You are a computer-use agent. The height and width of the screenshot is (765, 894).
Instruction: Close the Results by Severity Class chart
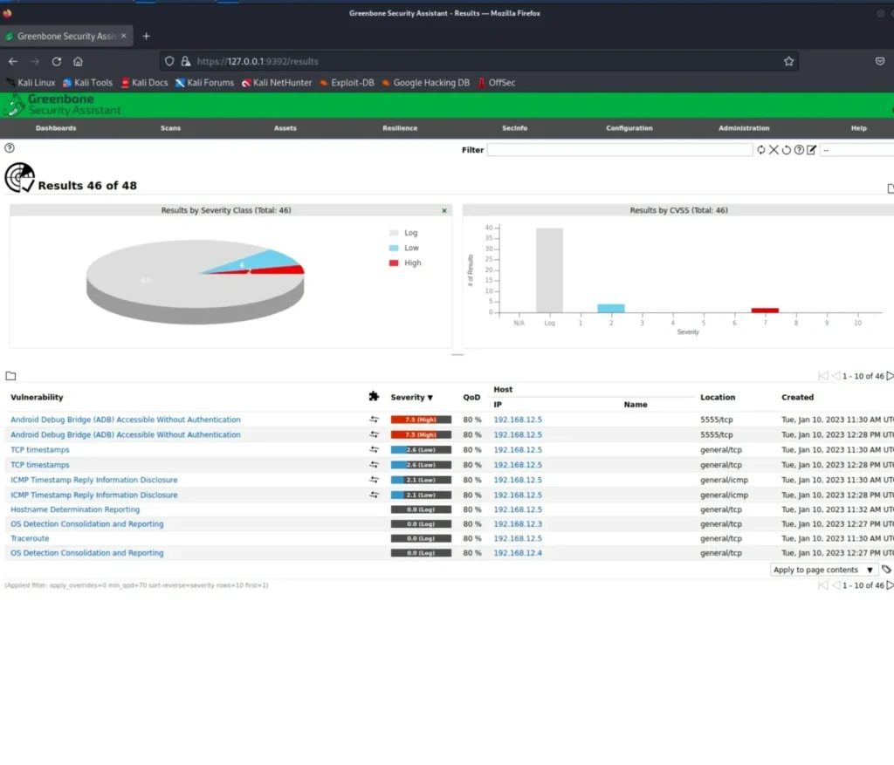[444, 210]
